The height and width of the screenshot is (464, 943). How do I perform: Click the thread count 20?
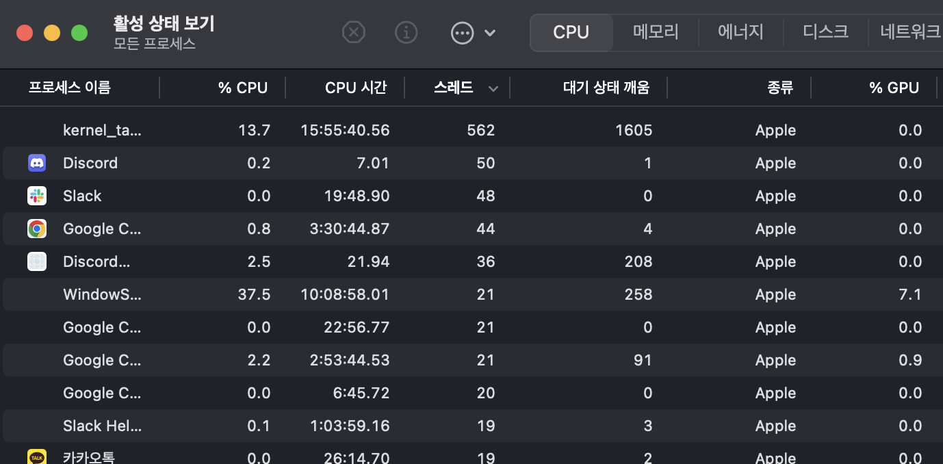pos(486,393)
